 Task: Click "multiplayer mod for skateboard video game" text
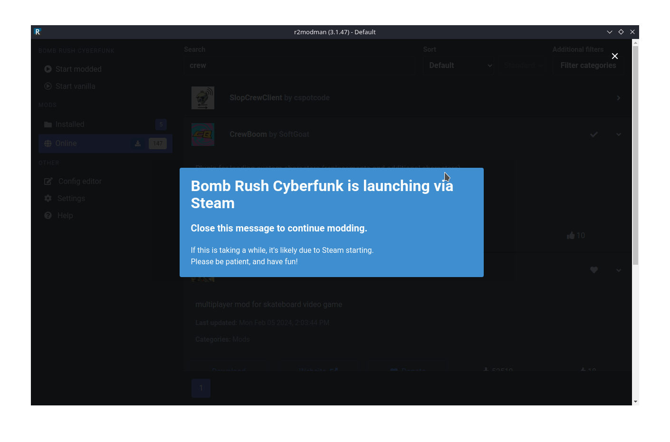tap(268, 304)
